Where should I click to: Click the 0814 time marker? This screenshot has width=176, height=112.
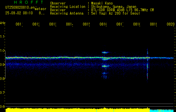point(69,24)
